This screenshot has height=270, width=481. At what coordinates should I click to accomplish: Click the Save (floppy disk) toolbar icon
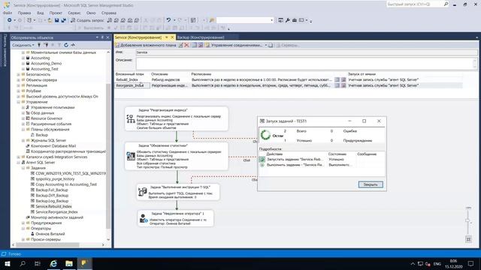coord(57,20)
